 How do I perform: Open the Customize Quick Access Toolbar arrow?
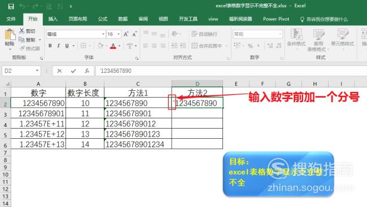pyautogui.click(x=71, y=7)
